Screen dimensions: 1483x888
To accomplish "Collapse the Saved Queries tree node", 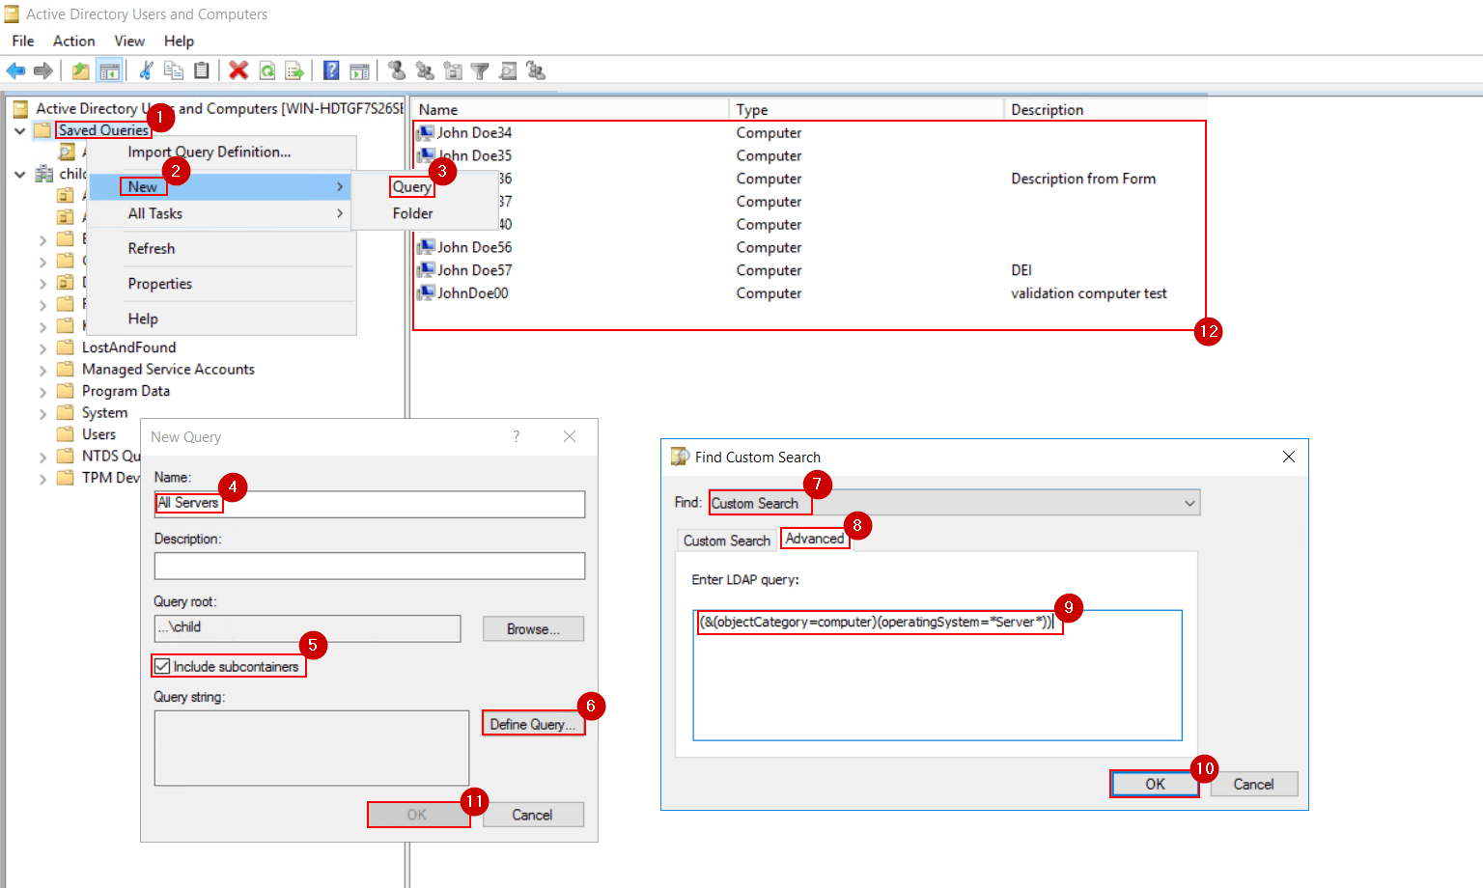I will pyautogui.click(x=19, y=129).
